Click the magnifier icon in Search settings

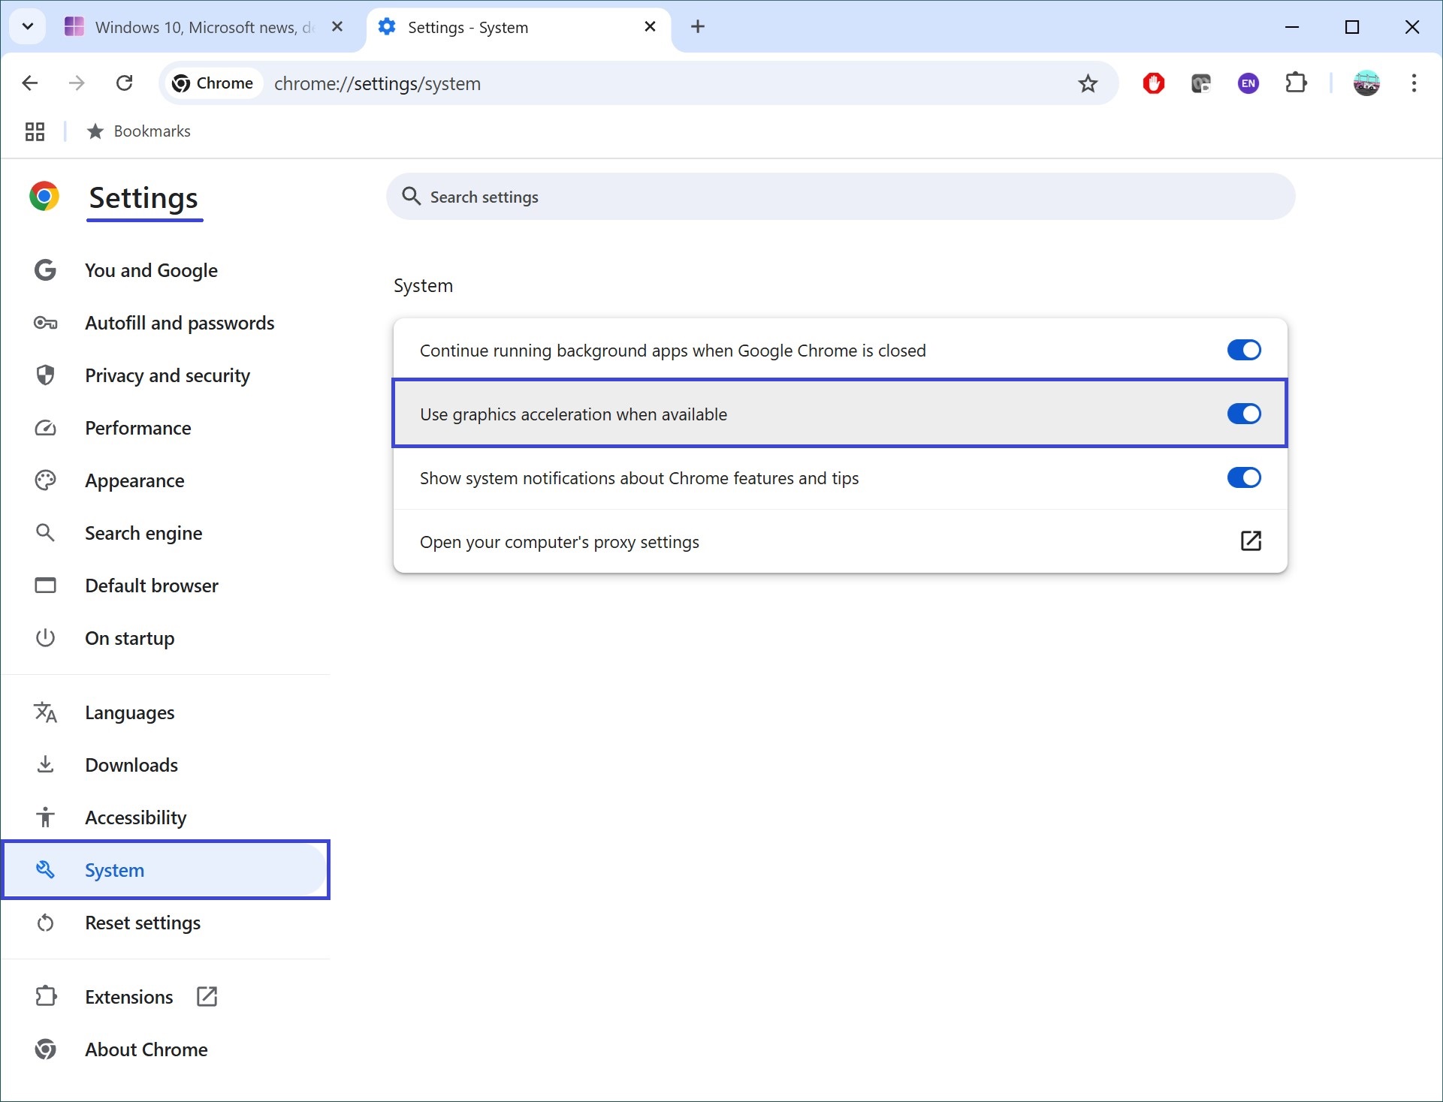click(x=411, y=197)
